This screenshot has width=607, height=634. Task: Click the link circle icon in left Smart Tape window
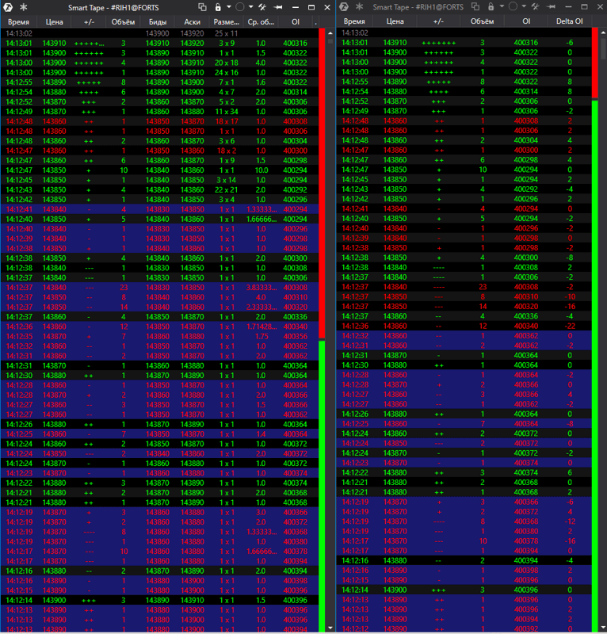point(240,7)
